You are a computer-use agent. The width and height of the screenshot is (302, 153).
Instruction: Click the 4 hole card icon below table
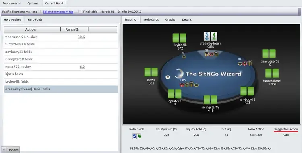[139, 136]
